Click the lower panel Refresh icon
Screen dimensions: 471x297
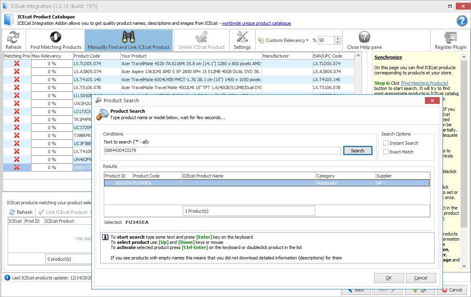pyautogui.click(x=12, y=212)
